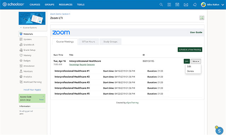Open the apps grid icon

click(169, 5)
